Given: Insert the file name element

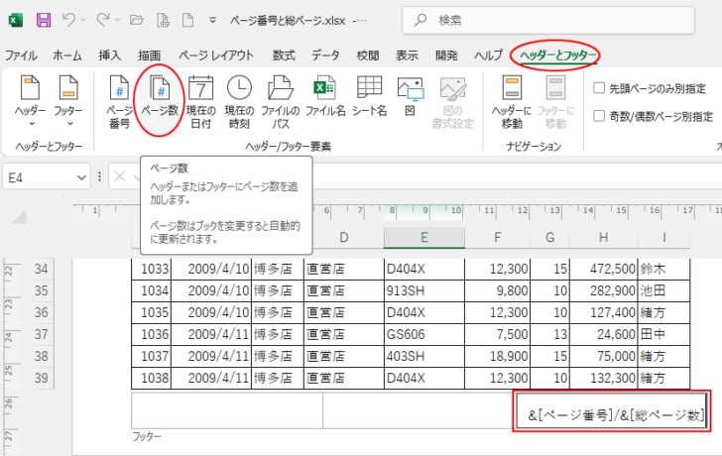Looking at the screenshot, I should (325, 97).
